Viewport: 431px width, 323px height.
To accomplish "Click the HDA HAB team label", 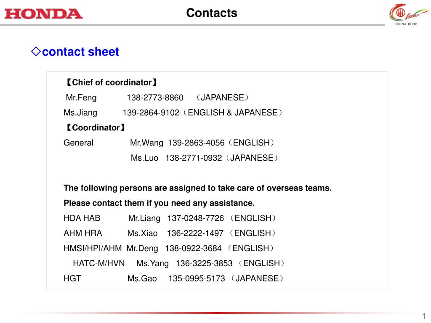I will click(82, 218).
